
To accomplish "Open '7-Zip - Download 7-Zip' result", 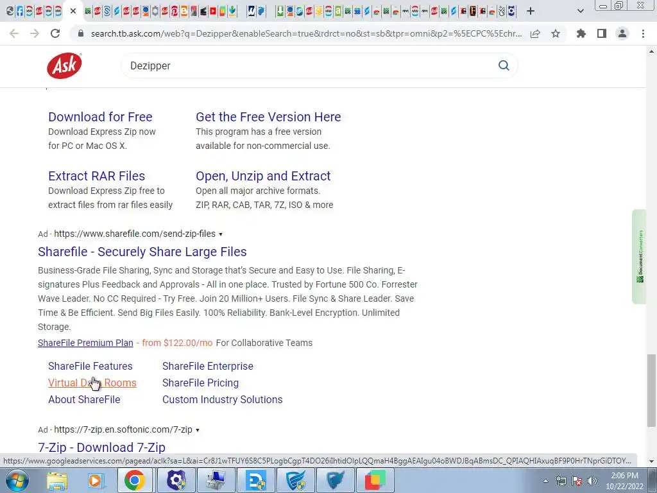I will 101,447.
